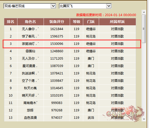149x128 pixels.
Task: Click equipment score 1010195
Action: pos(57,96)
